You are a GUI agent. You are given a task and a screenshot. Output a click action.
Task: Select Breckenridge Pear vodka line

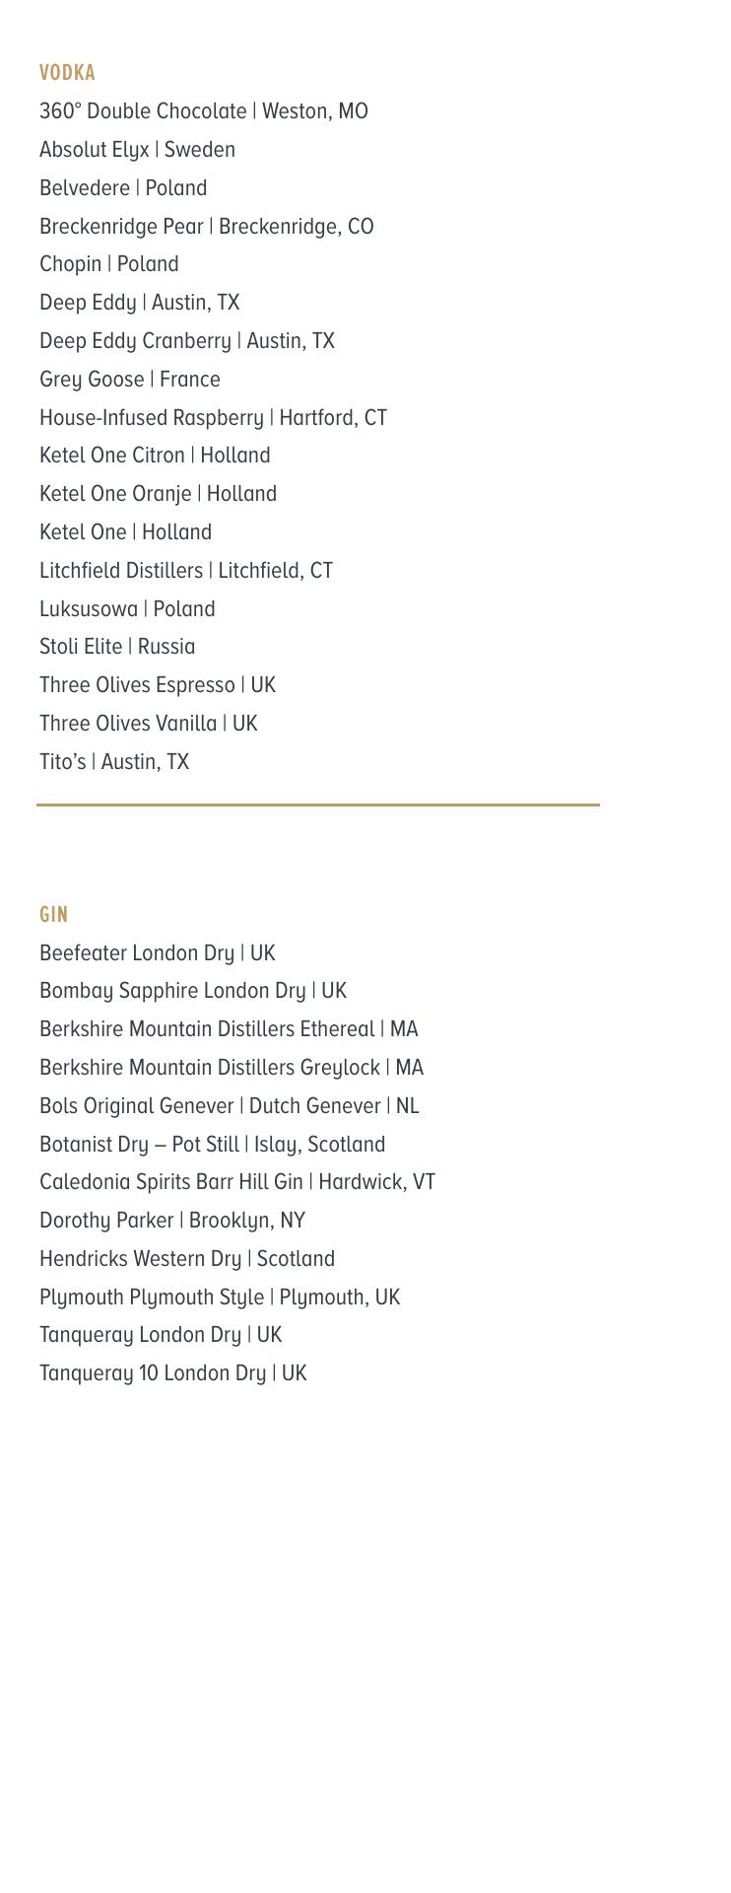[207, 227]
